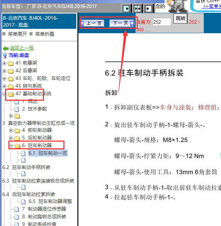Click the page icon beside 8 制动踏板总成拆装
Image resolution: width=221 pixels, height=226 pixels.
17,217
